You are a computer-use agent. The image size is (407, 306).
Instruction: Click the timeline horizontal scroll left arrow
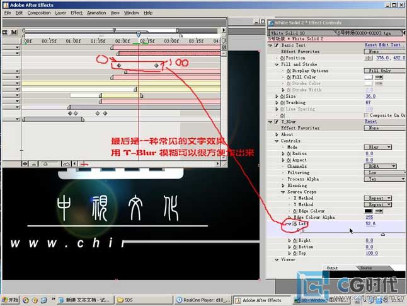(75, 163)
